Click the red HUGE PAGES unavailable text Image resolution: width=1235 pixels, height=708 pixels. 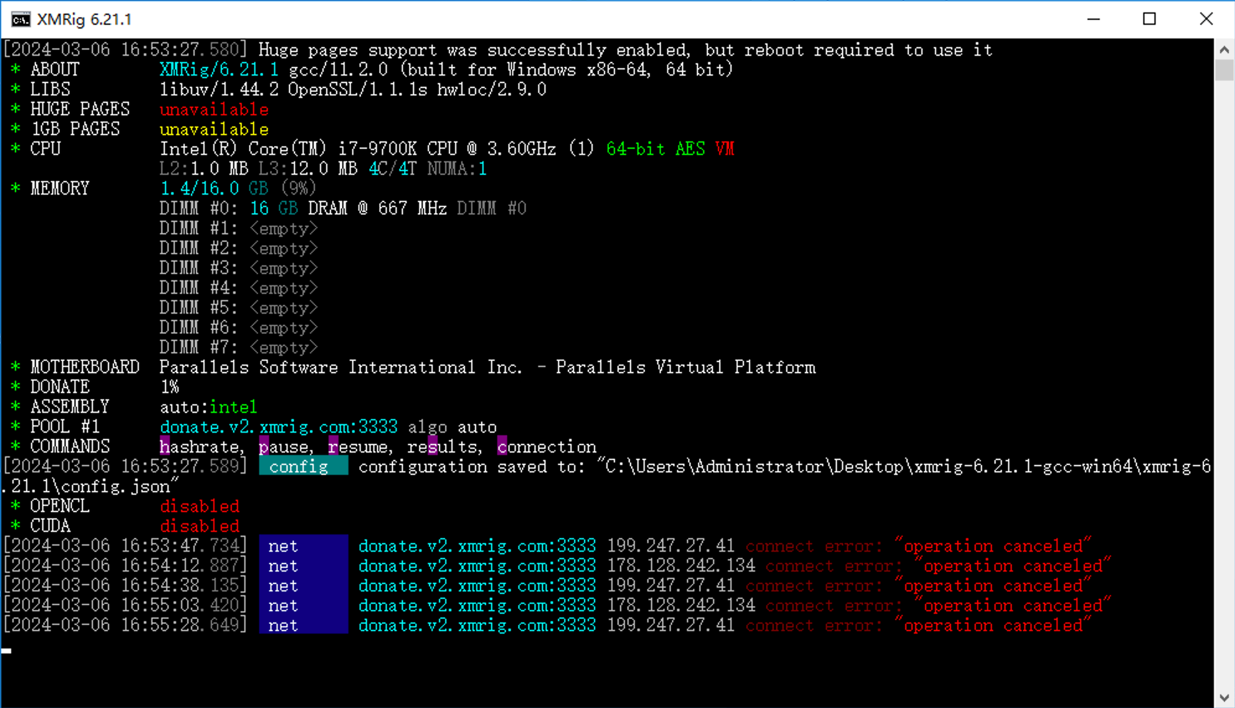(214, 109)
